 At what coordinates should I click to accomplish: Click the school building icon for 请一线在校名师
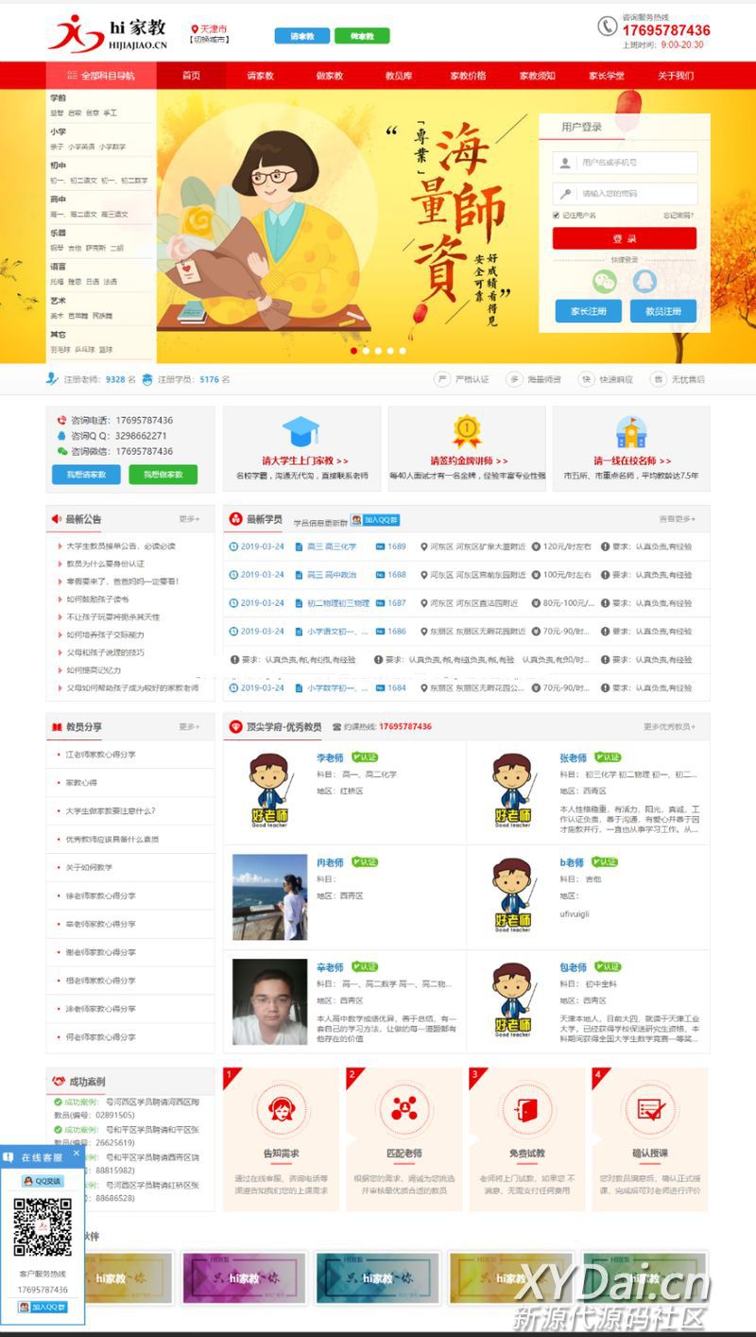(x=631, y=431)
